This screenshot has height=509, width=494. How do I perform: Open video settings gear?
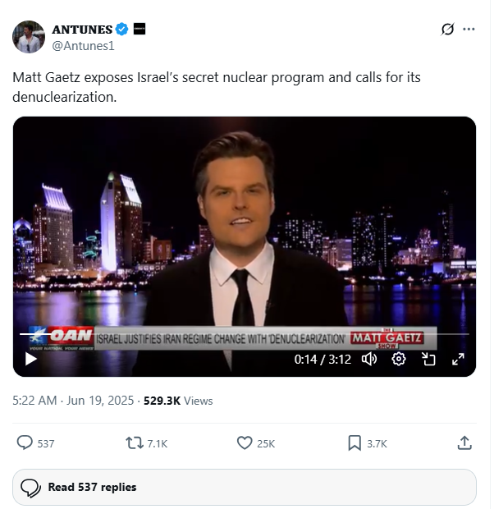(x=399, y=359)
